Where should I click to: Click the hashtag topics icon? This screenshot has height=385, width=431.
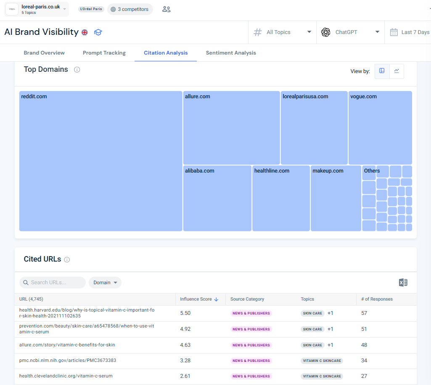point(258,32)
